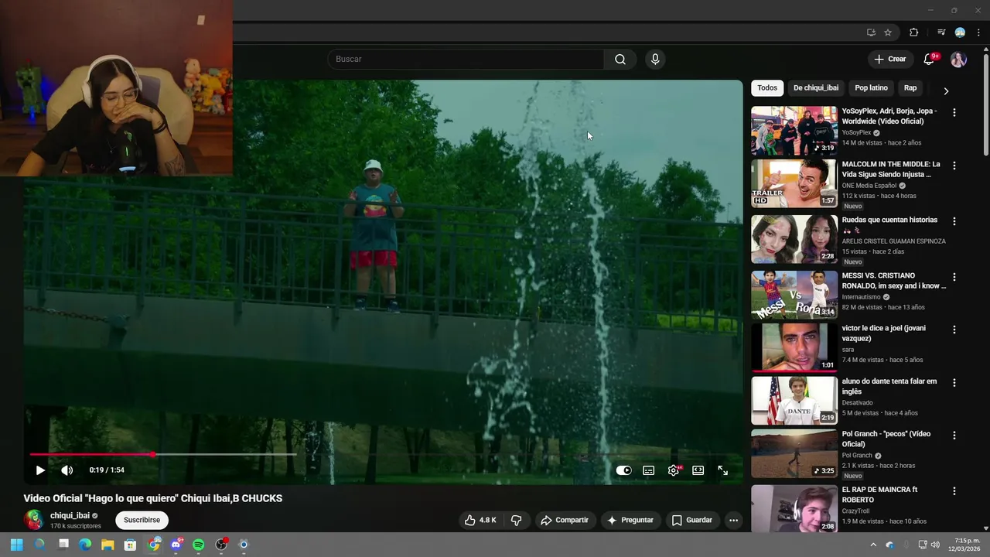Open Microsoft Store from the taskbar

click(x=131, y=545)
